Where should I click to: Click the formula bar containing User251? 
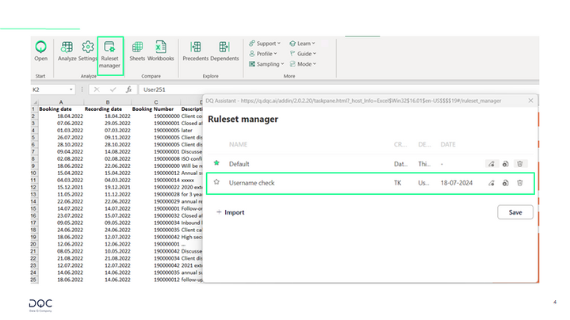338,90
